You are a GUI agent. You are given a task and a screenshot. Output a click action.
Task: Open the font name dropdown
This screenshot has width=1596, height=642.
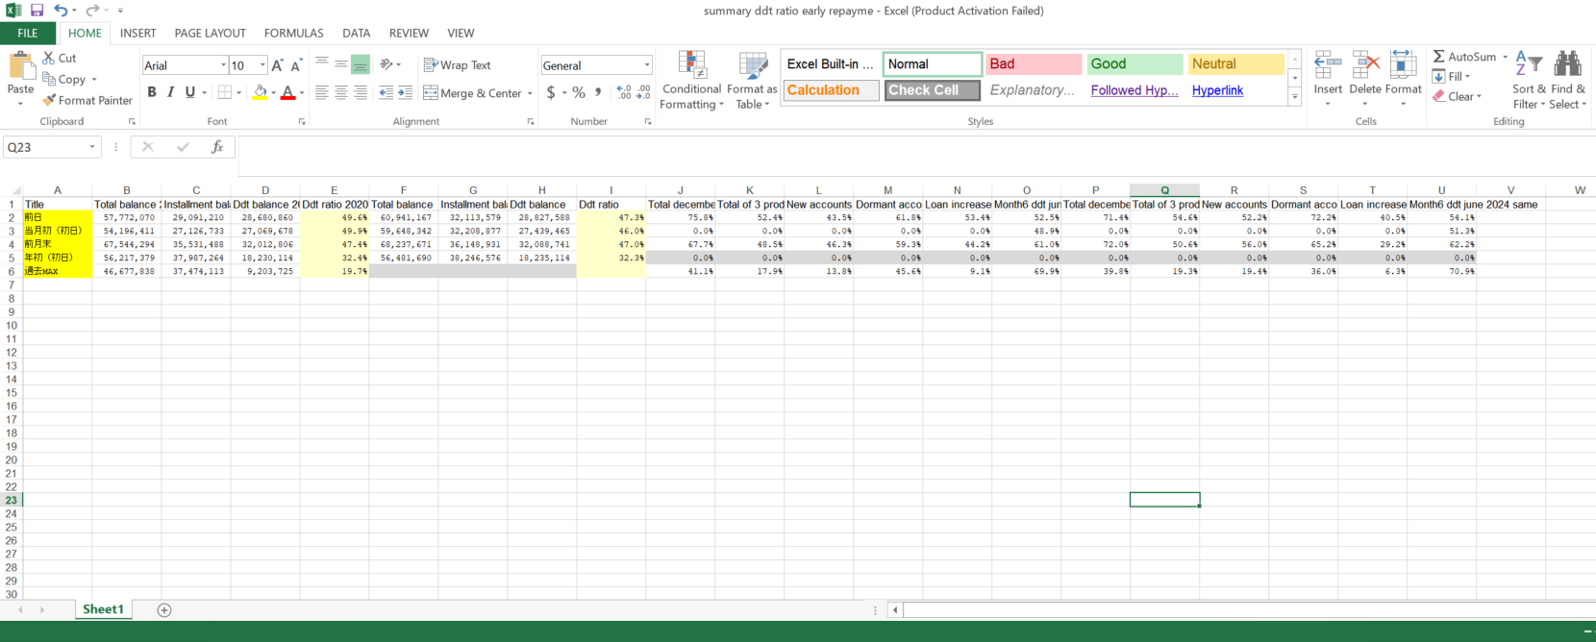click(223, 65)
